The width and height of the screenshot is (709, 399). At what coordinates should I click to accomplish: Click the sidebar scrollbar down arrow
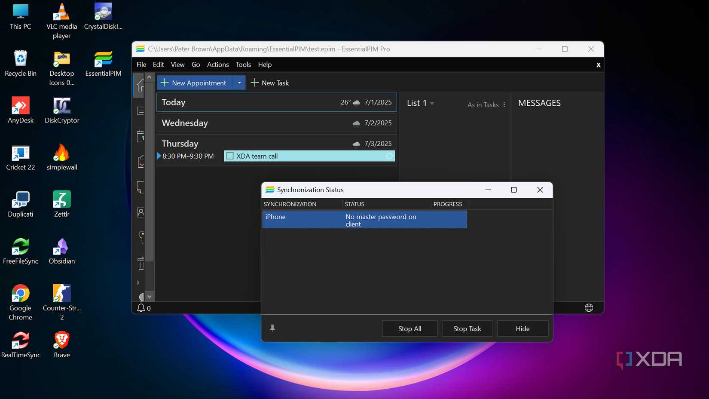coord(149,296)
